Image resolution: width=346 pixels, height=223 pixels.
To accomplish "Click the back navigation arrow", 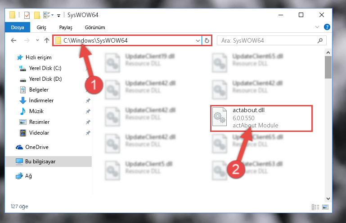I will point(13,40).
